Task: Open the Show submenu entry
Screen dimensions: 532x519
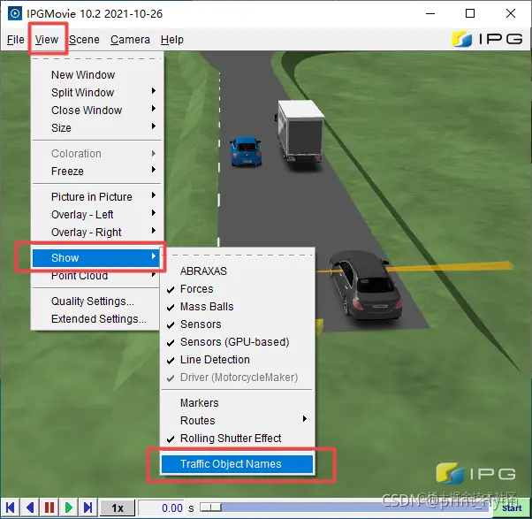Action: pyautogui.click(x=96, y=258)
